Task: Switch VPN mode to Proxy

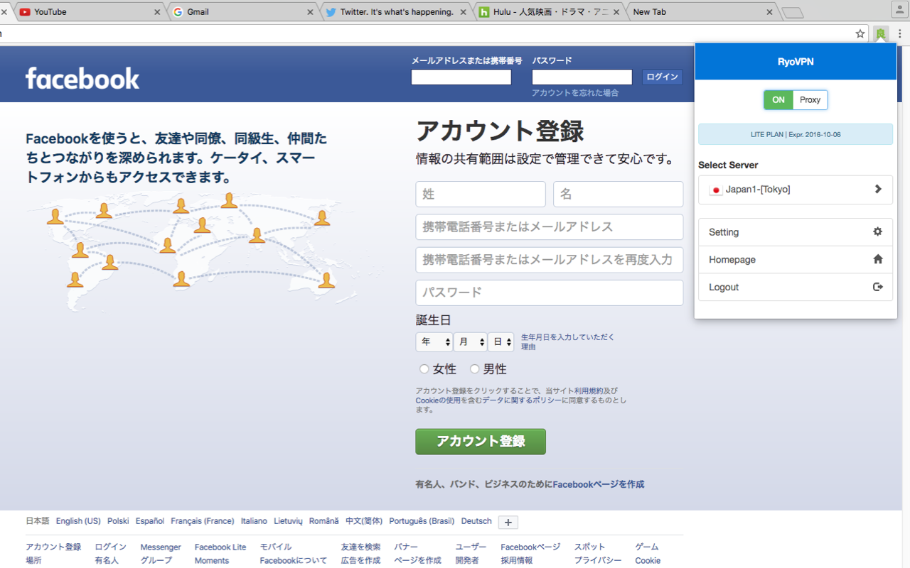Action: click(810, 100)
